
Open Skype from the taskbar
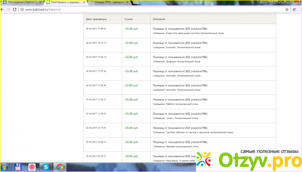pos(46,167)
